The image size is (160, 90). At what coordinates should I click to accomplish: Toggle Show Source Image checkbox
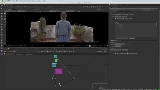point(115,53)
